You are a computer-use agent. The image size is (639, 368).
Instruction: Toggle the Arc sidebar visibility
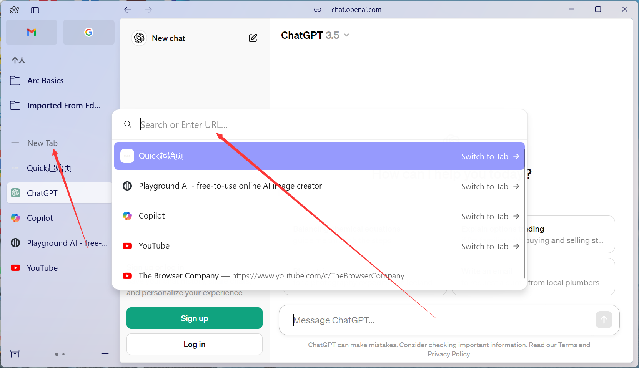pos(35,10)
